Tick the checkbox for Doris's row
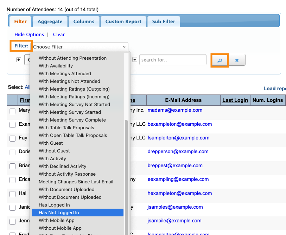 (x=12, y=152)
